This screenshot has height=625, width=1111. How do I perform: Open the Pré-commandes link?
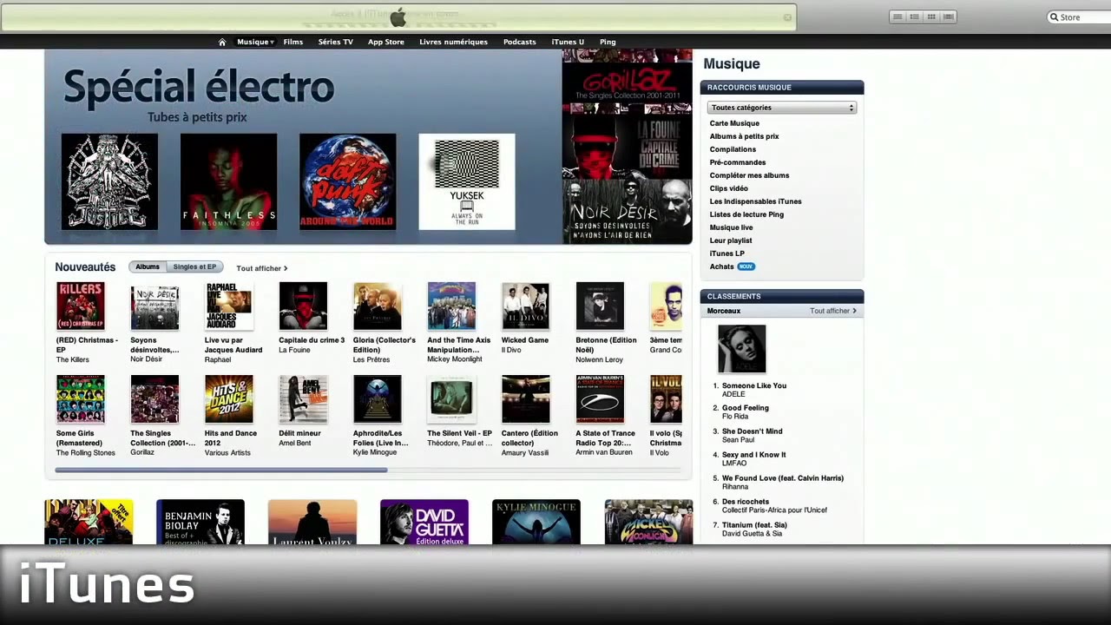[738, 162]
